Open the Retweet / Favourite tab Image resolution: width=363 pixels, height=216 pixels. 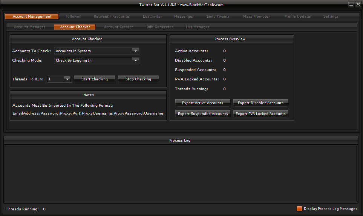pyautogui.click(x=111, y=17)
